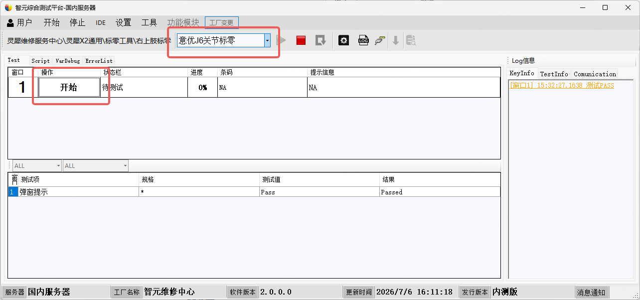Click the 开始 button in window 1 row
This screenshot has height=300, width=640.
(x=69, y=87)
